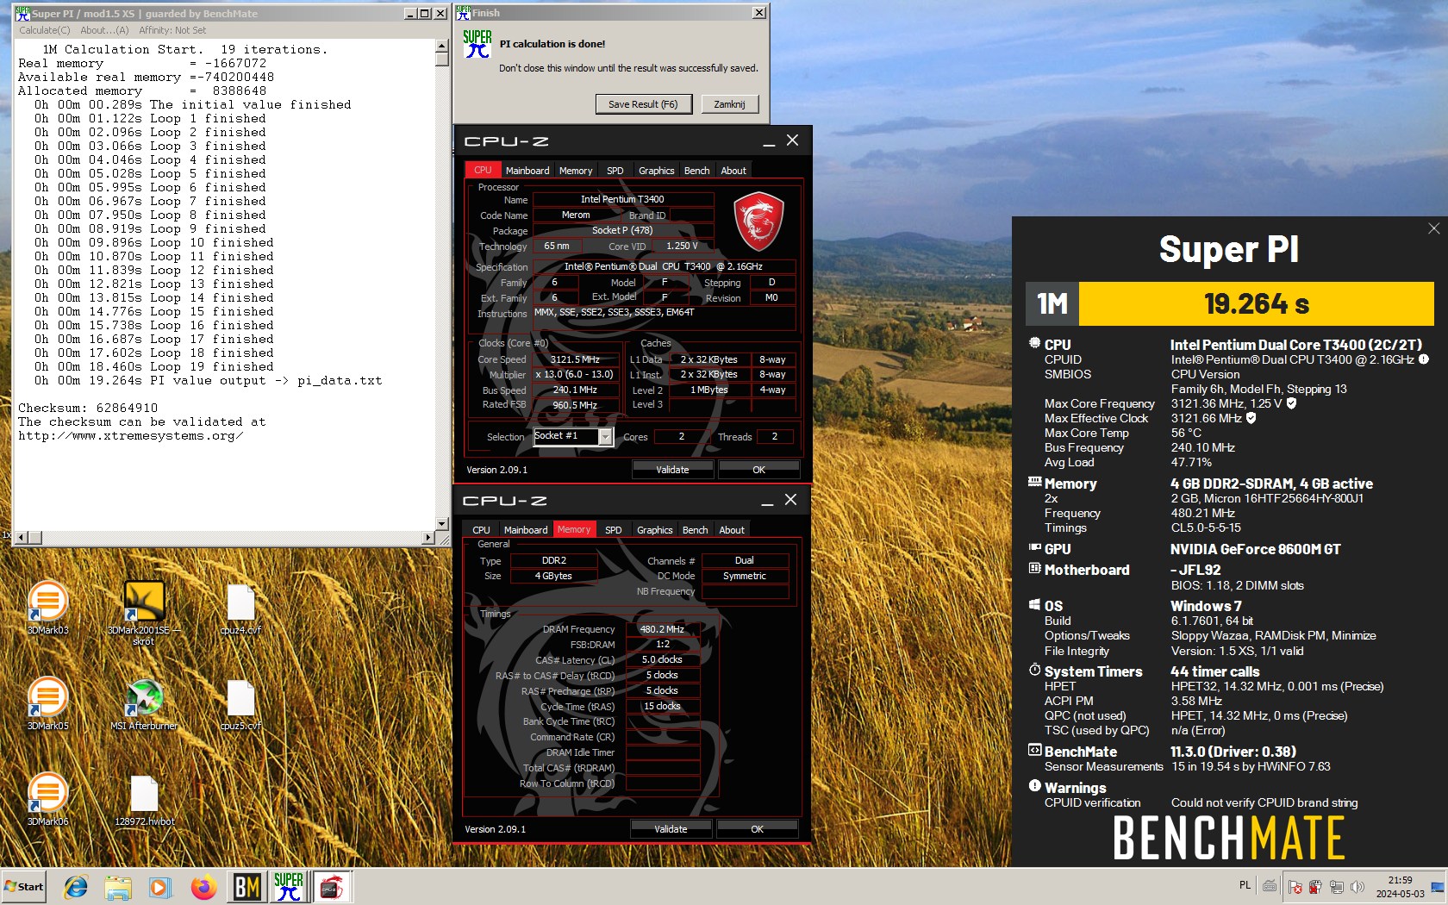The width and height of the screenshot is (1448, 905).
Task: Switch to Graphics tab in upper CPU-Z
Action: (657, 171)
